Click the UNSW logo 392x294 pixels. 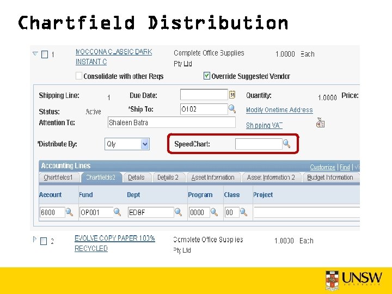pyautogui.click(x=354, y=280)
